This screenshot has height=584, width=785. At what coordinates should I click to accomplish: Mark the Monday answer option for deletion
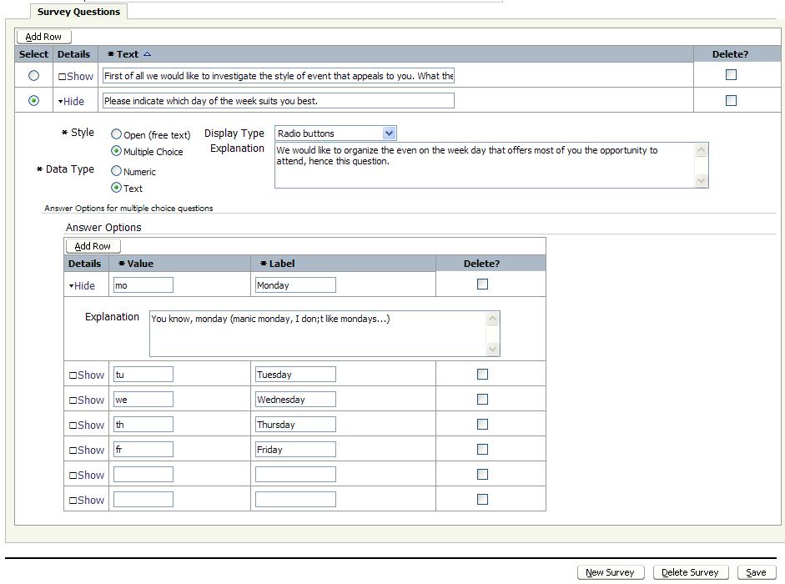482,284
